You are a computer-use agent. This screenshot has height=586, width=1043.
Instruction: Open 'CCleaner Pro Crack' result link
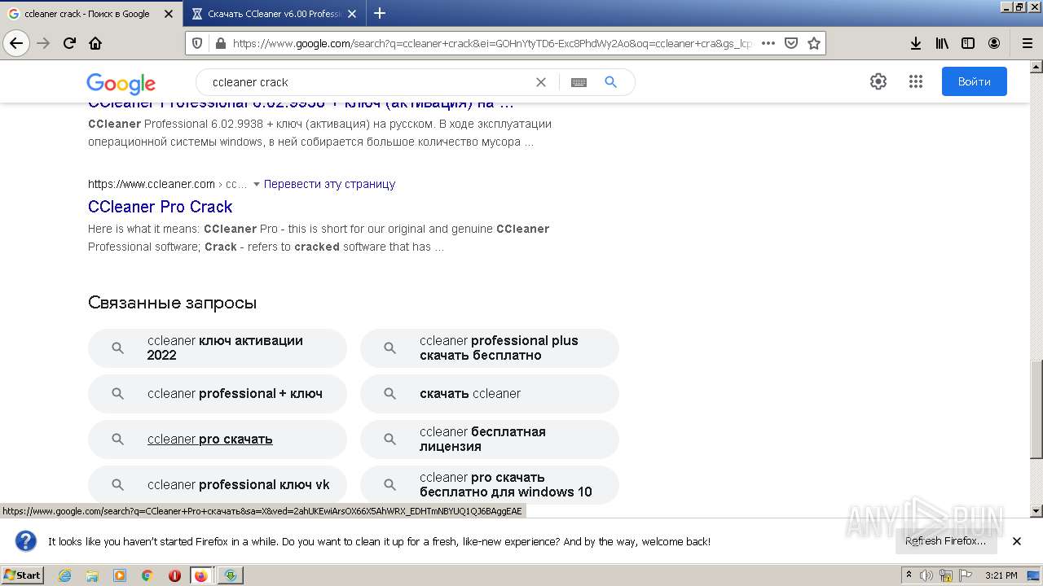coord(161,207)
